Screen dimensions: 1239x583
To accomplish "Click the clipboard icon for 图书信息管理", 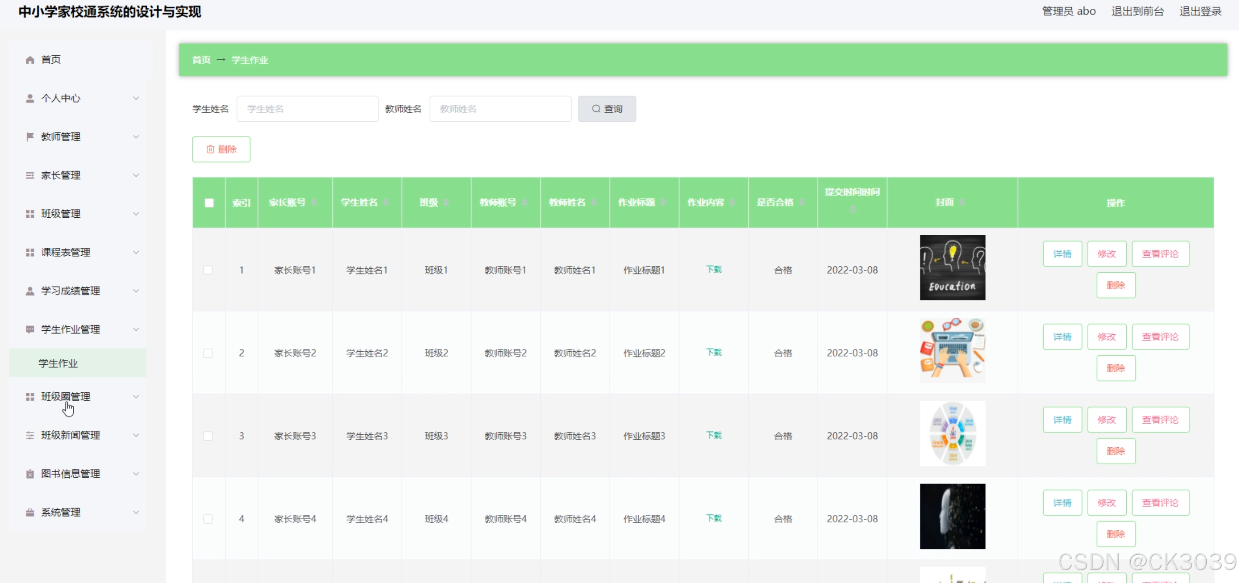I will click(x=30, y=474).
